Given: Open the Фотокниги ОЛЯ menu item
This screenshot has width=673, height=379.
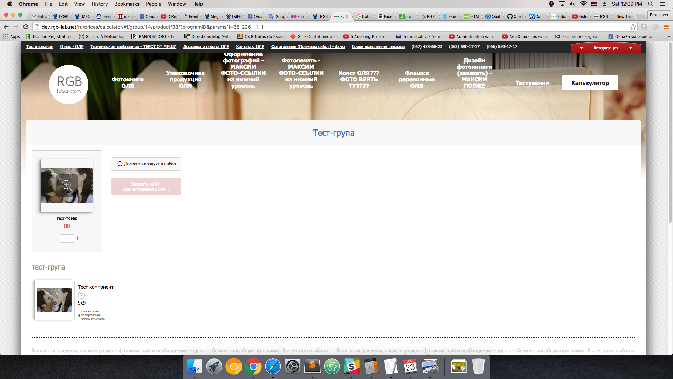Looking at the screenshot, I should [128, 82].
